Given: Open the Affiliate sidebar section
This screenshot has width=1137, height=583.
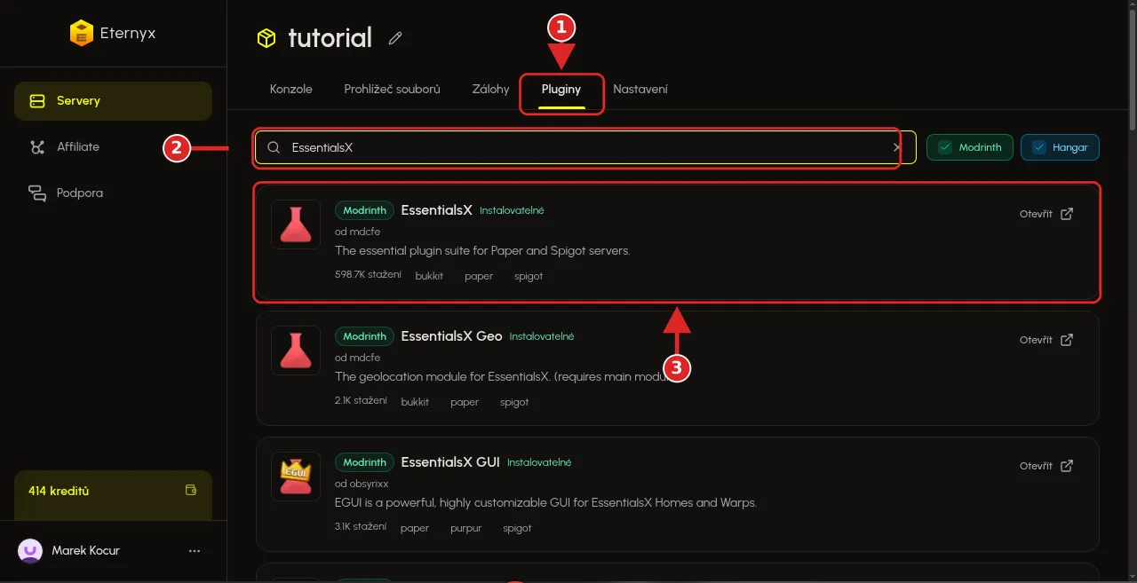Looking at the screenshot, I should pos(113,146).
